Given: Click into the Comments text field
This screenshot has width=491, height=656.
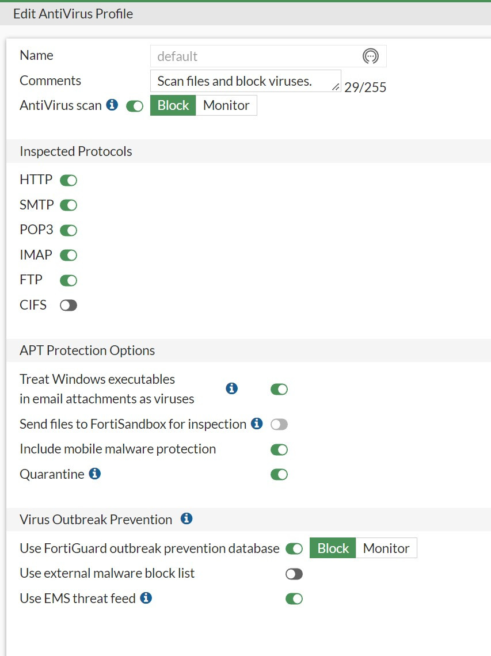Looking at the screenshot, I should click(x=242, y=81).
